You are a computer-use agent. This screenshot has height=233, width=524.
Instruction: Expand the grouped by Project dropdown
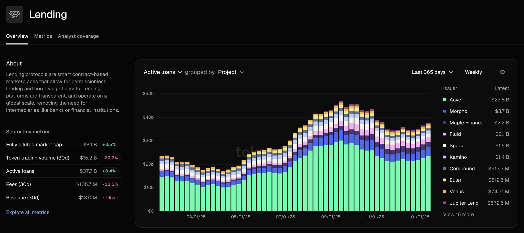click(231, 72)
